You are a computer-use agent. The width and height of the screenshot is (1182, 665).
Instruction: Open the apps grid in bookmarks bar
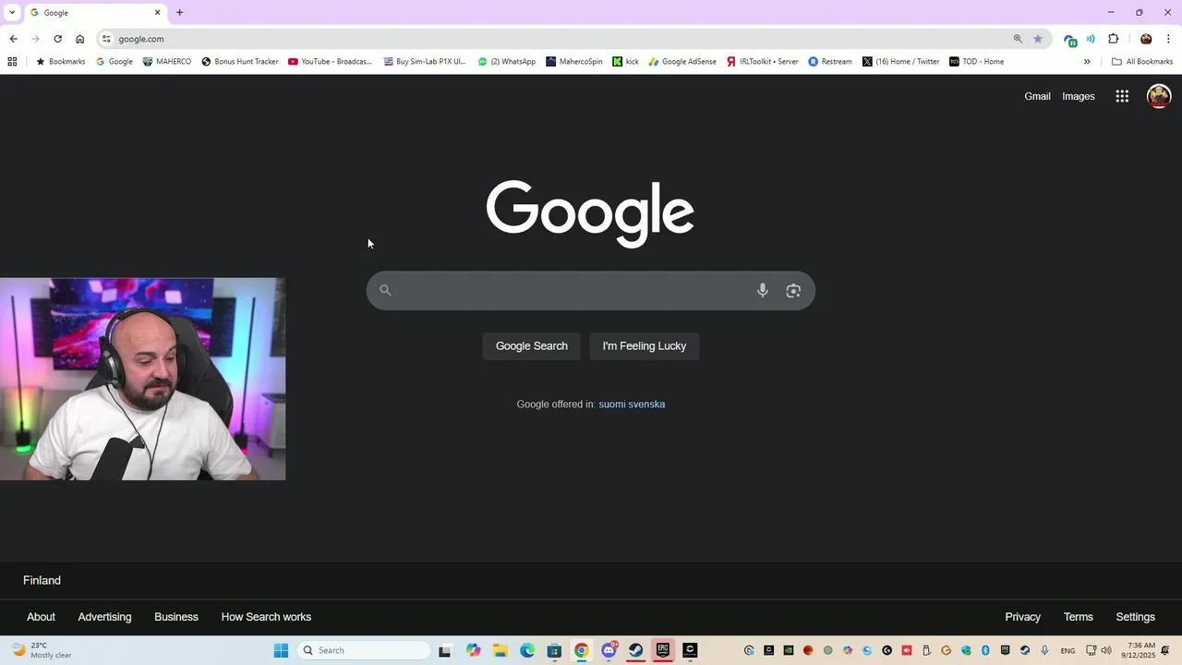pos(12,62)
